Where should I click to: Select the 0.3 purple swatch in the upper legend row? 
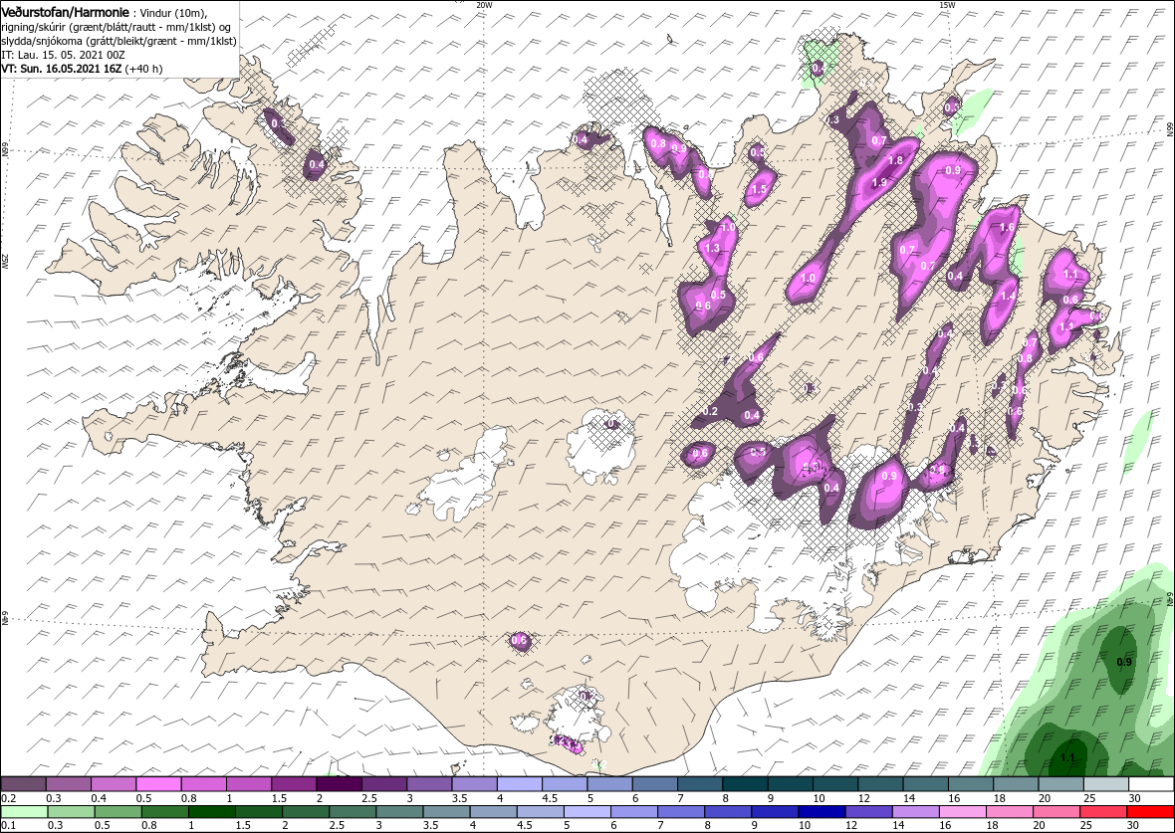[x=68, y=784]
